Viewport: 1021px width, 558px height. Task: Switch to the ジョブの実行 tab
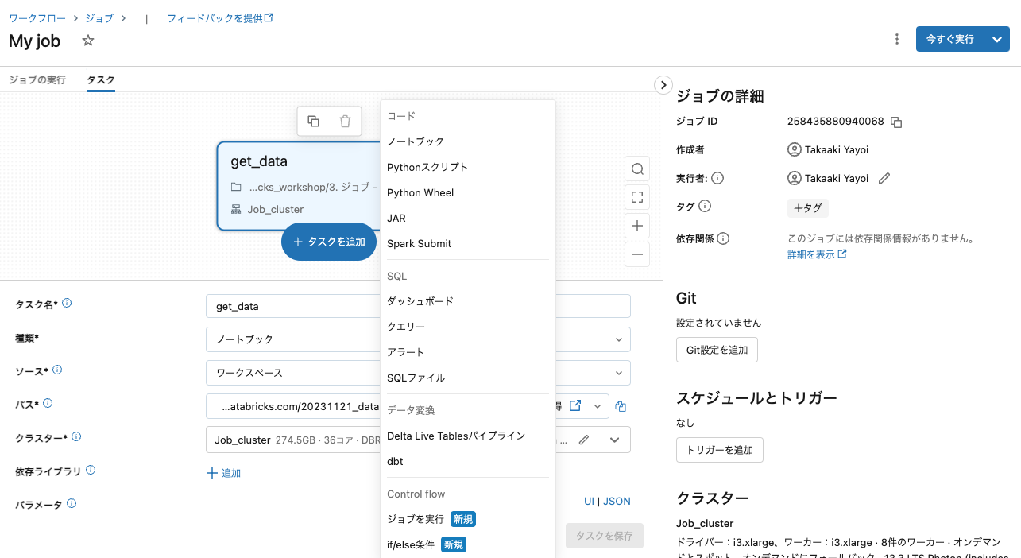click(x=37, y=79)
